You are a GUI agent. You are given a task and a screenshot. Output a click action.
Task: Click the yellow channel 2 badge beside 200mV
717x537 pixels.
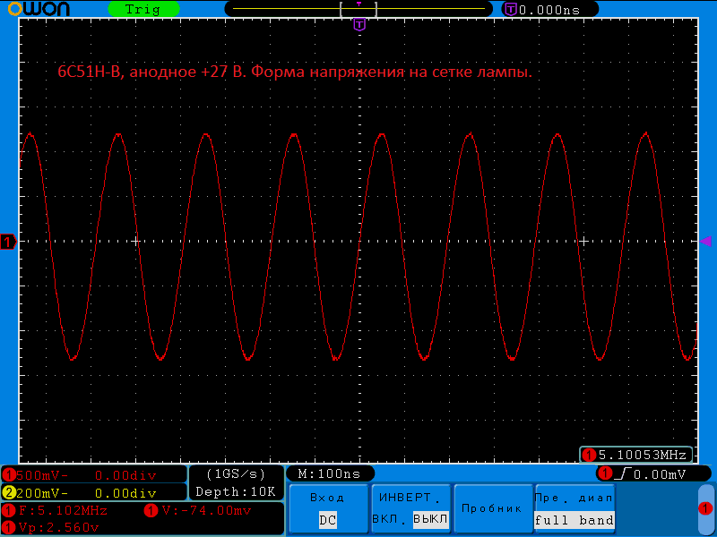click(9, 491)
